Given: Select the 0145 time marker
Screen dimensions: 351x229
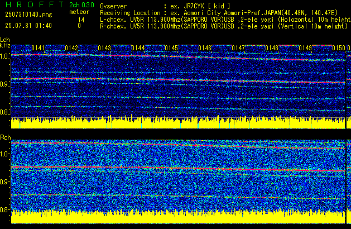Looking at the screenshot, I should [171, 48].
